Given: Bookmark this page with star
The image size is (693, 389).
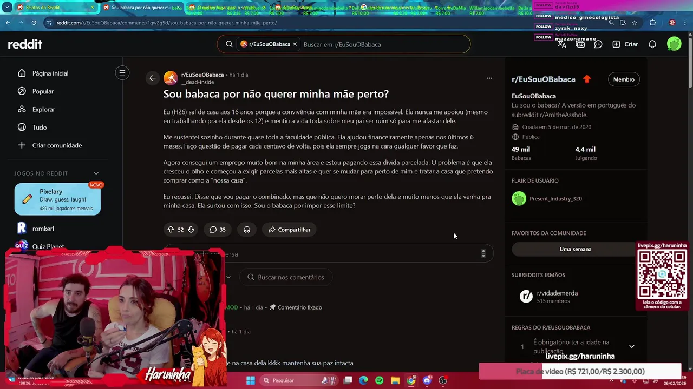Looking at the screenshot, I should pyautogui.click(x=635, y=23).
